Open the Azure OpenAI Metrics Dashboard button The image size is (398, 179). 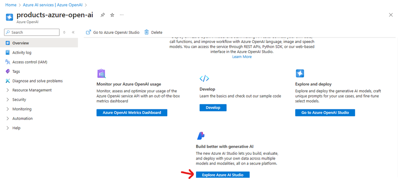pyautogui.click(x=132, y=113)
